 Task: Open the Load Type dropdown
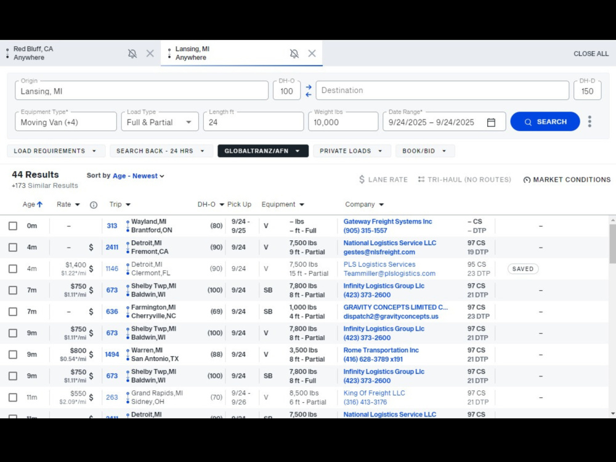click(x=160, y=122)
